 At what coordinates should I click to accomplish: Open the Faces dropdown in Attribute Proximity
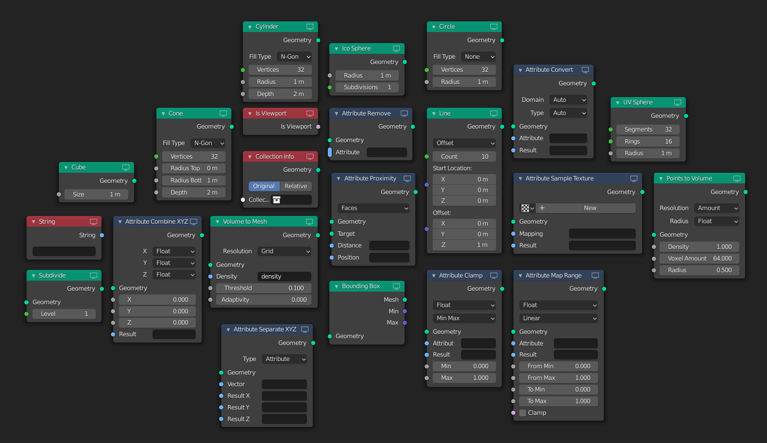point(374,208)
